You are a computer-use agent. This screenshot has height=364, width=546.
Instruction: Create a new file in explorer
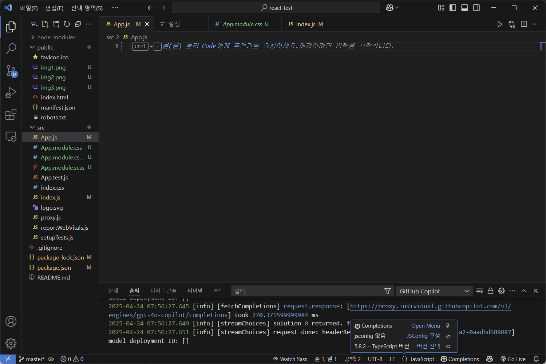tap(45, 24)
